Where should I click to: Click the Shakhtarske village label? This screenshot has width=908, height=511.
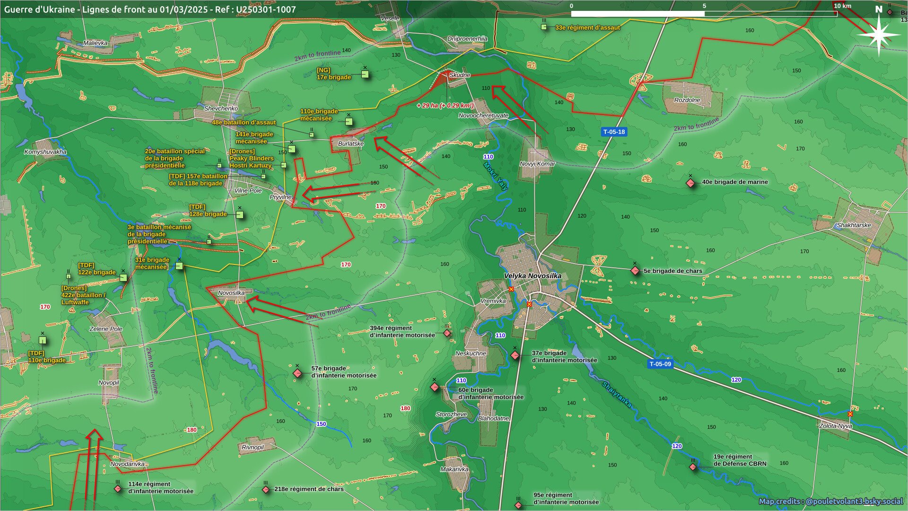click(854, 225)
